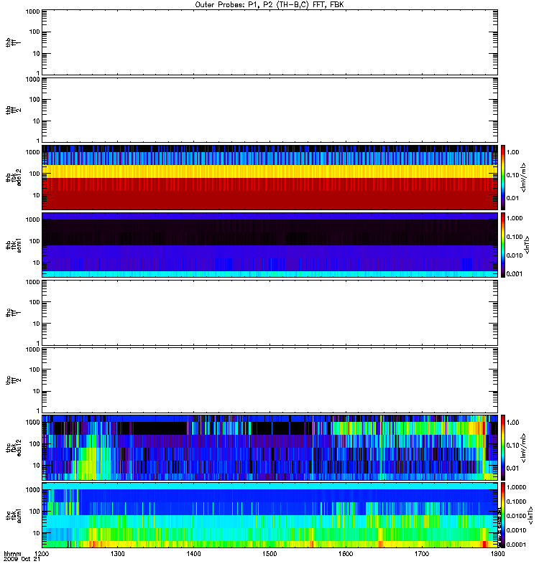Click the 0.10 label on thb edc12 color bar
This screenshot has height=574, width=539.
click(x=513, y=175)
